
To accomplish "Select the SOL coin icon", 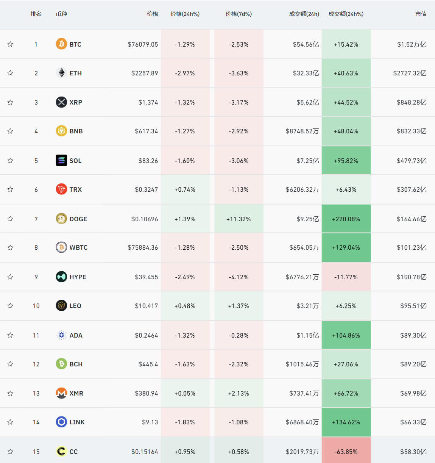I will 61,160.
